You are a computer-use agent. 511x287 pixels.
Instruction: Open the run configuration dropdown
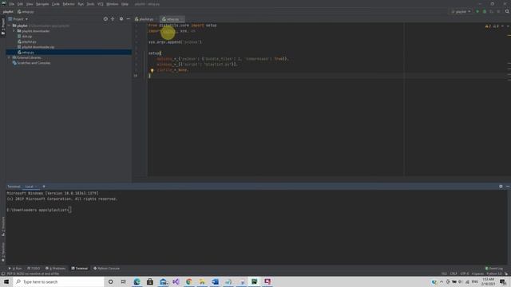click(x=461, y=12)
